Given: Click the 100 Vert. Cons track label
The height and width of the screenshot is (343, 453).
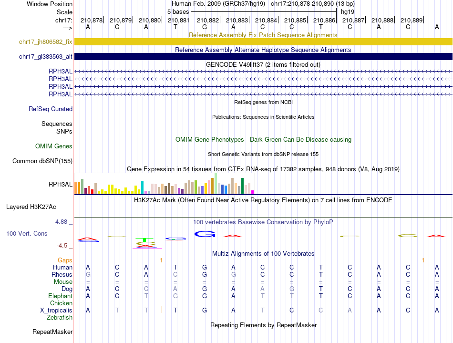Looking at the screenshot, I should (x=27, y=233).
